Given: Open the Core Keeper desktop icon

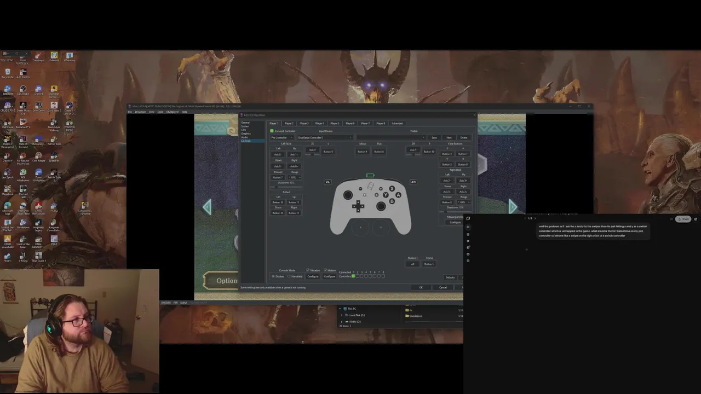Looking at the screenshot, I should click(38, 157).
